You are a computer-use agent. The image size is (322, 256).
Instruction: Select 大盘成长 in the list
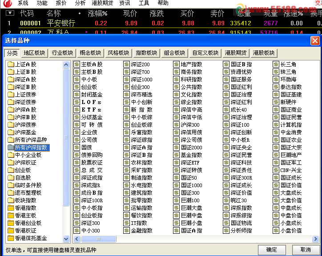click(291, 193)
